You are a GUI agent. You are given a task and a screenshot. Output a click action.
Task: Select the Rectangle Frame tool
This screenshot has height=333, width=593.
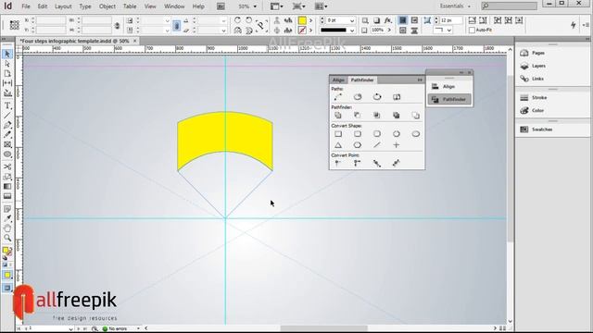(7, 144)
